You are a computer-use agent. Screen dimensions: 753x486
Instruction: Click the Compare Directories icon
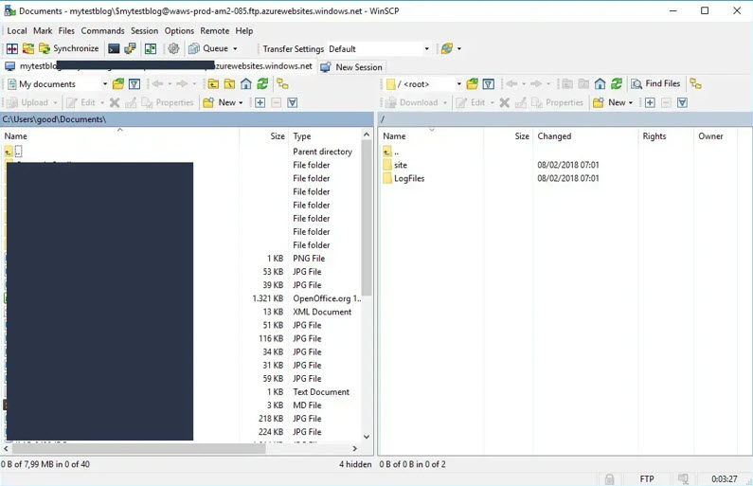12,48
